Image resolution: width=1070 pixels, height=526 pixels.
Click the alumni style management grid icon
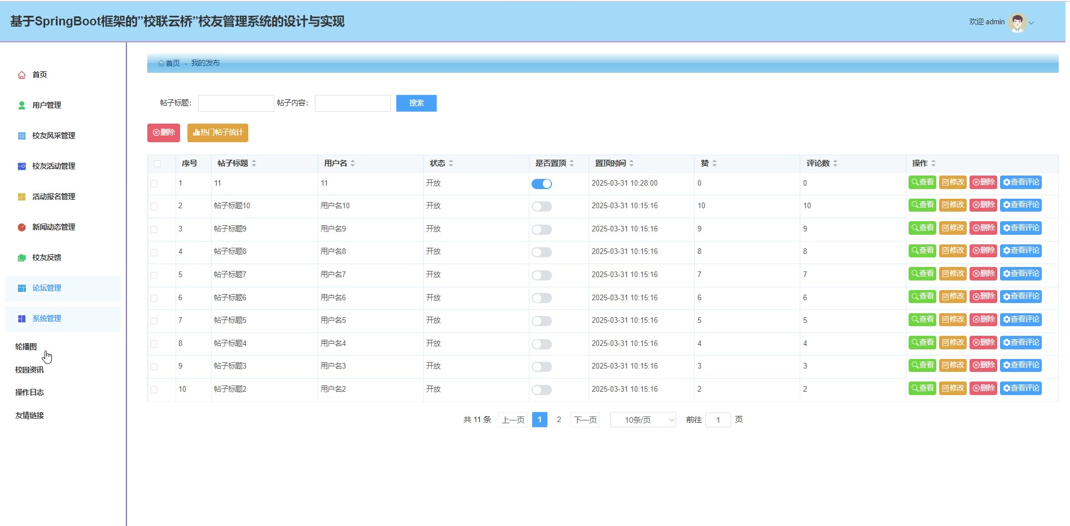pyautogui.click(x=21, y=136)
